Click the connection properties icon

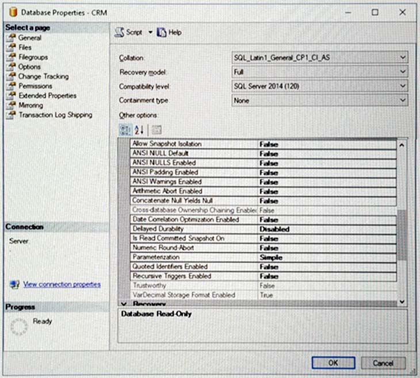tap(14, 284)
